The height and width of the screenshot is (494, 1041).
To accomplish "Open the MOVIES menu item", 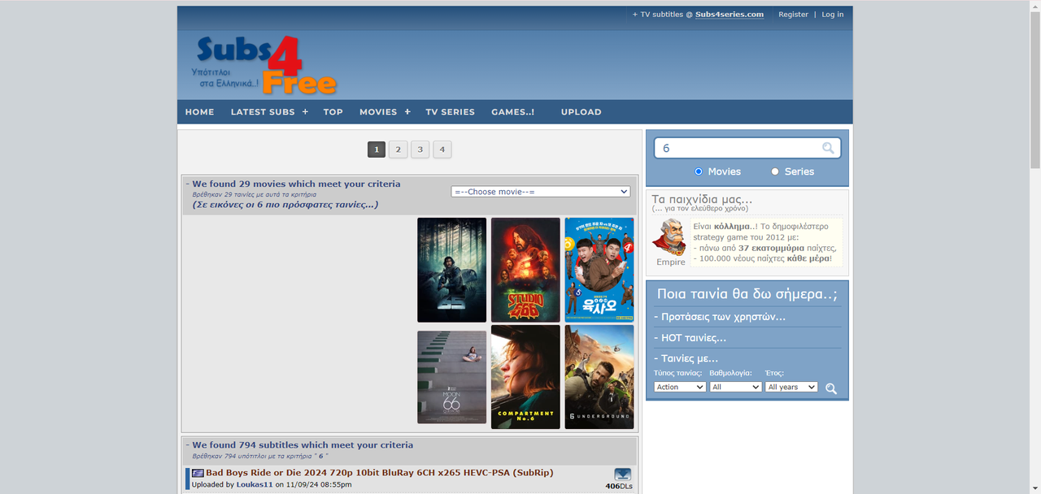I will (x=378, y=112).
